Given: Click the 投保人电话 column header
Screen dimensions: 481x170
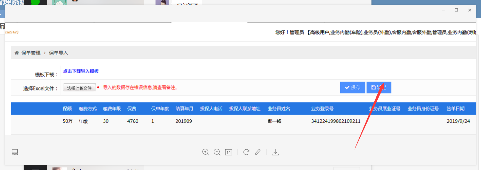Looking at the screenshot, I should point(211,109).
